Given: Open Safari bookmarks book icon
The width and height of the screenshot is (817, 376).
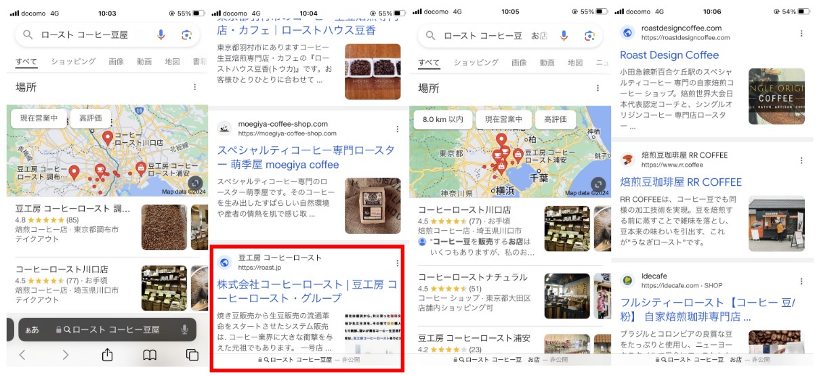Looking at the screenshot, I should 150,355.
